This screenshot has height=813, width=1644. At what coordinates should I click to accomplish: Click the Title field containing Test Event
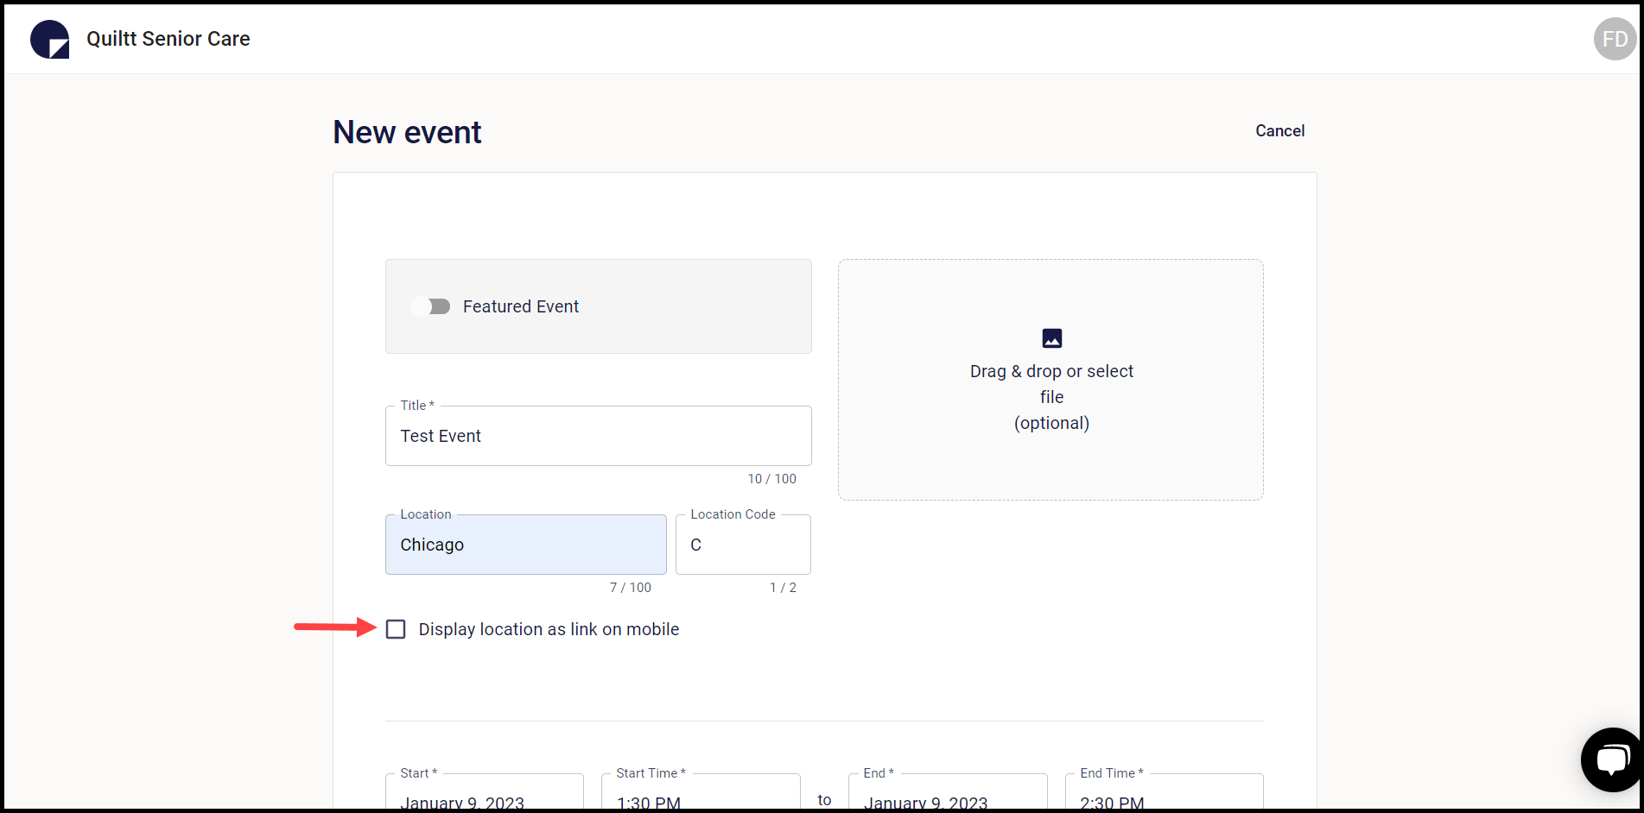[x=598, y=436]
